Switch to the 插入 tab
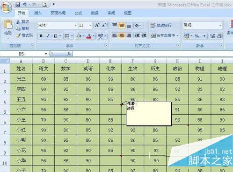The height and width of the screenshot is (172, 233). (x=38, y=13)
